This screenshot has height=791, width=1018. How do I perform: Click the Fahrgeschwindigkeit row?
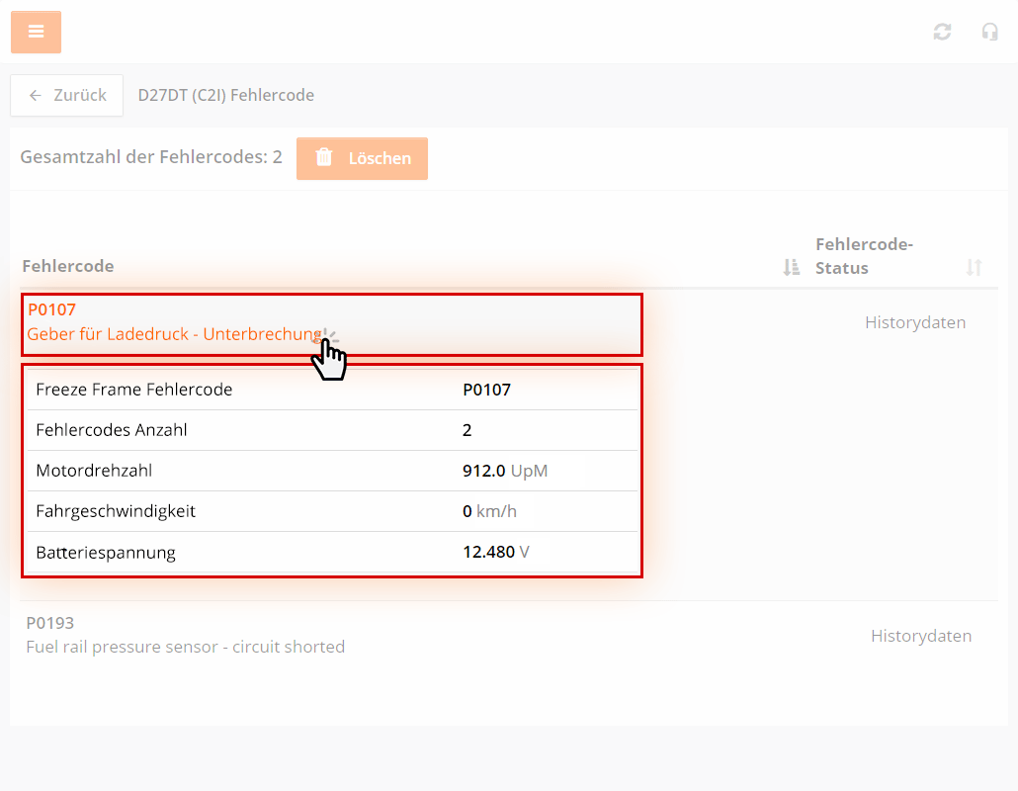pos(332,511)
